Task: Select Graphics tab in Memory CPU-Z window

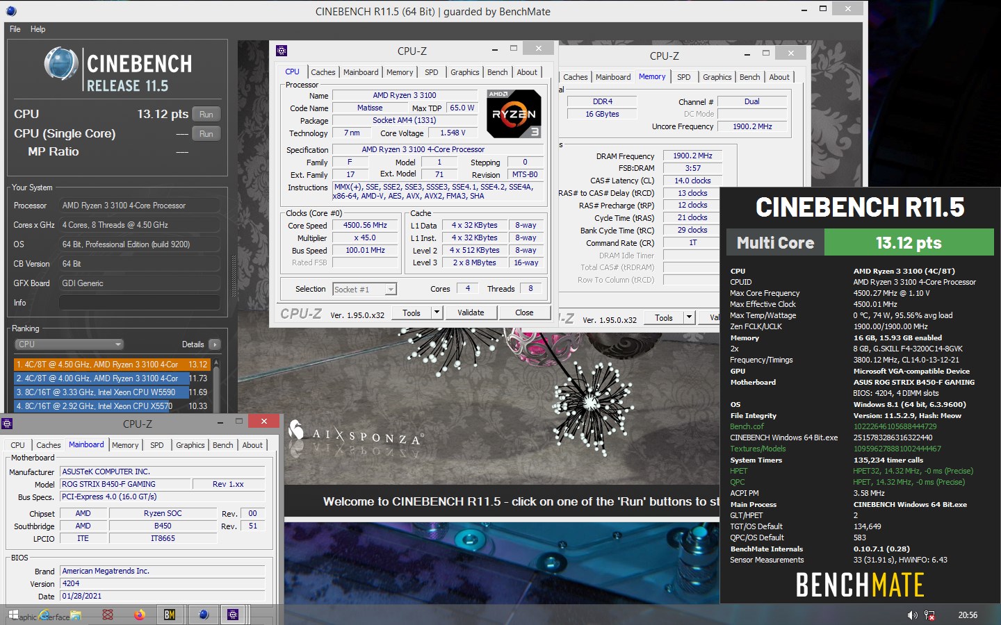Action: click(717, 77)
